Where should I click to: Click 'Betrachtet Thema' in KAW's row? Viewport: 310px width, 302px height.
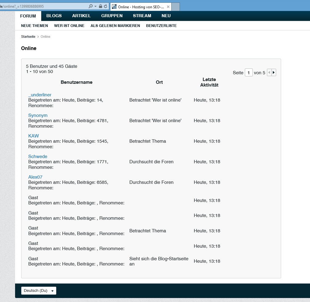(148, 141)
